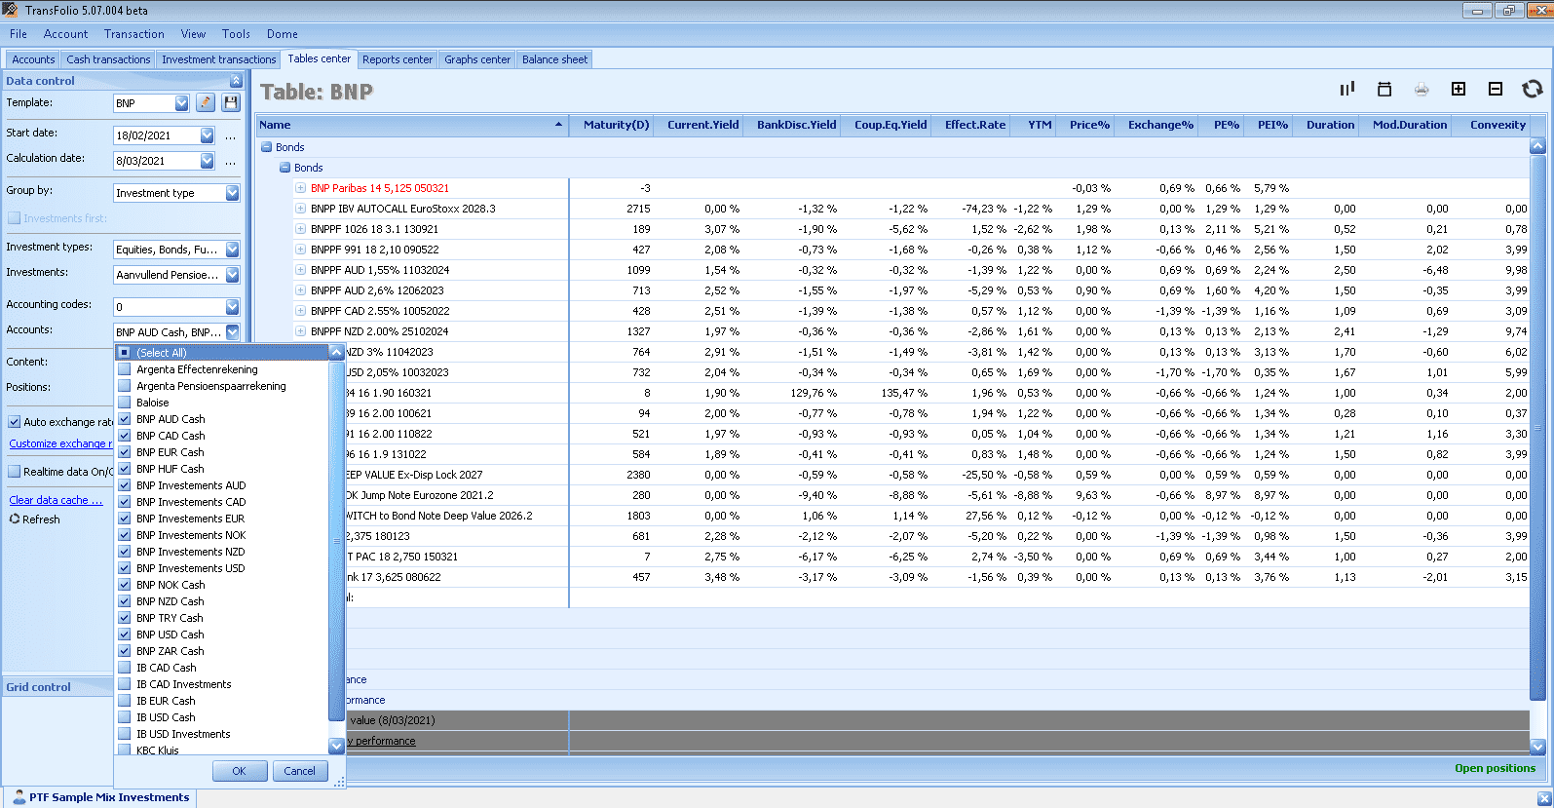Click the fit column width icon
The width and height of the screenshot is (1554, 808).
coord(1383,90)
